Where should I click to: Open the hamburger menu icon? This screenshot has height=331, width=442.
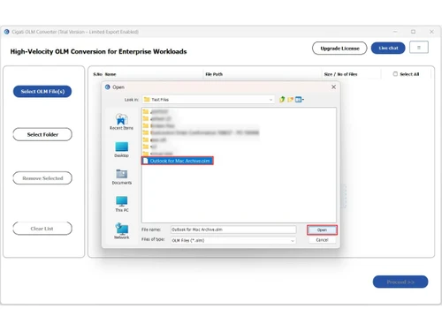[x=419, y=48]
